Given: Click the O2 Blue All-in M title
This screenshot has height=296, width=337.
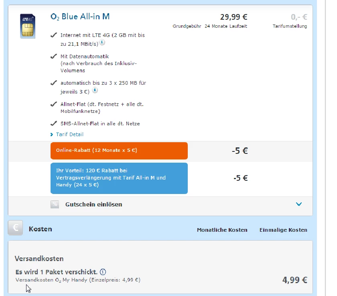Looking at the screenshot, I should pos(80,16).
